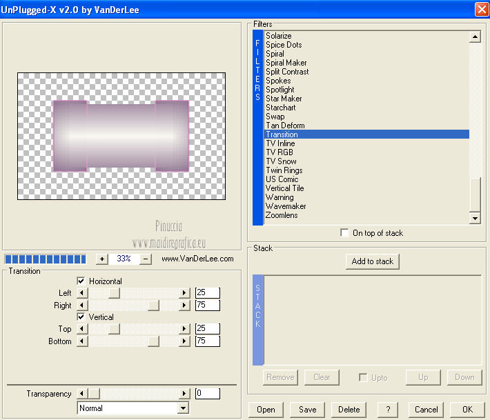This screenshot has height=420, width=490.
Task: Click left arrow of Transparency slider
Action: [82, 394]
